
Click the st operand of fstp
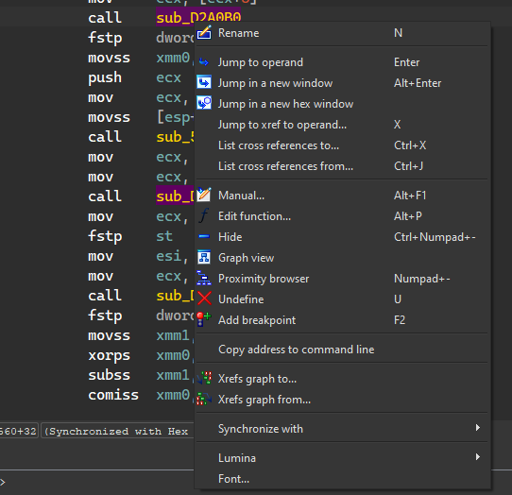[164, 236]
